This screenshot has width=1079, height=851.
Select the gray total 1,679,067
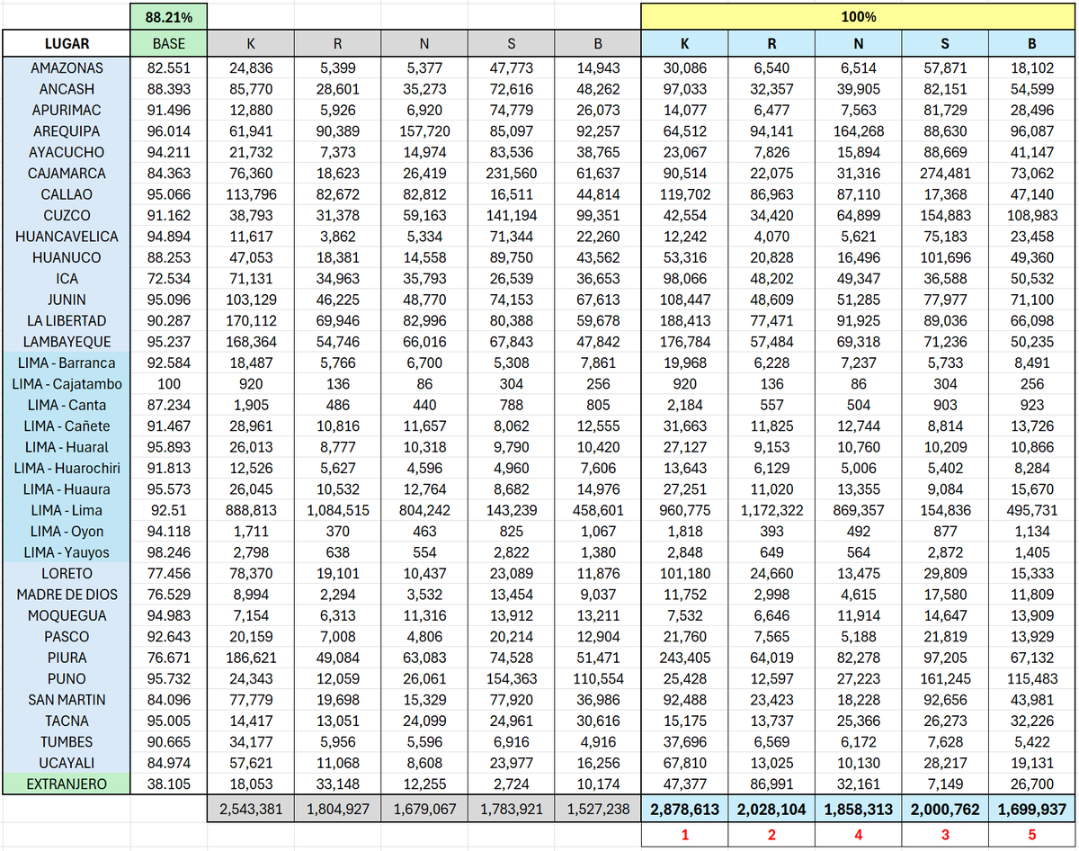pos(424,809)
